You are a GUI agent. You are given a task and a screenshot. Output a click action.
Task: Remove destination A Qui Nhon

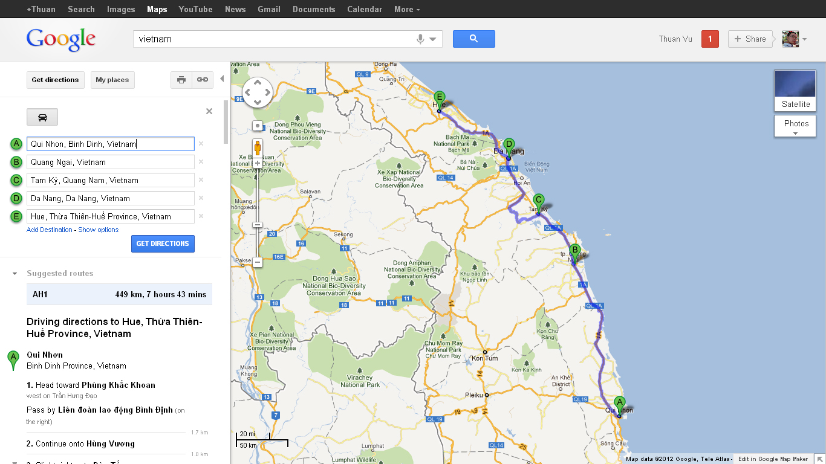[201, 144]
